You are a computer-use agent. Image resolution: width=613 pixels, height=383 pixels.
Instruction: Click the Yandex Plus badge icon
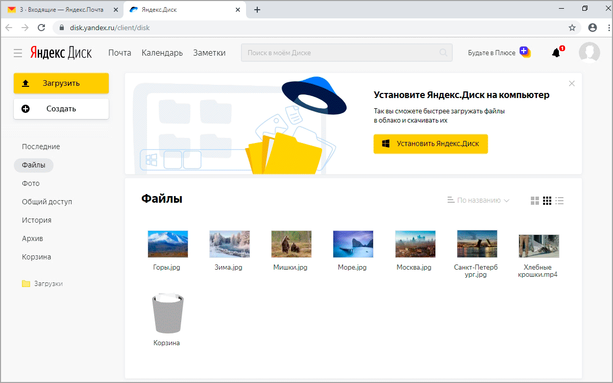tap(525, 52)
